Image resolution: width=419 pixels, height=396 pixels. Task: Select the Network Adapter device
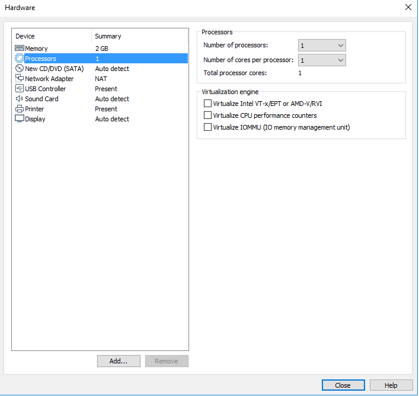click(49, 79)
